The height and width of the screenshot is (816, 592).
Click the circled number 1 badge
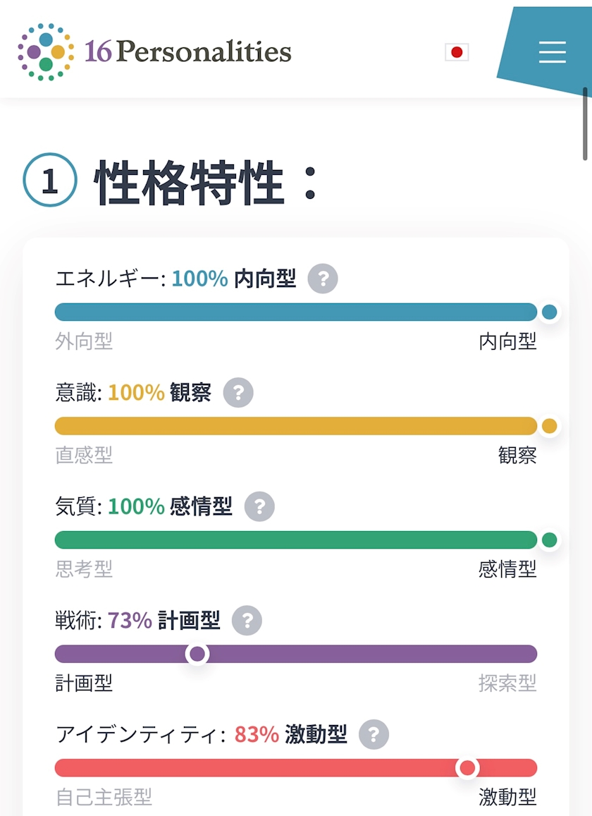click(50, 180)
